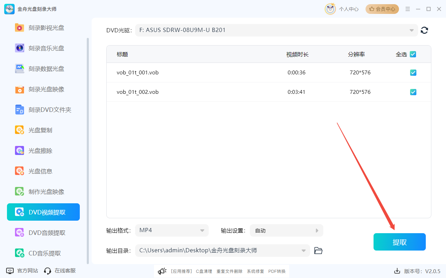Open 刻录数据光盘 menu item
The image size is (446, 278).
tap(43, 69)
